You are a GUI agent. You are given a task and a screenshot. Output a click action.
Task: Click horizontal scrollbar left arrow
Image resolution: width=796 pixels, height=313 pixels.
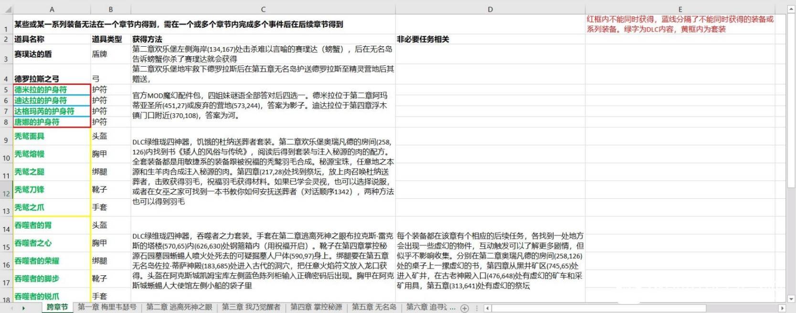(487, 308)
